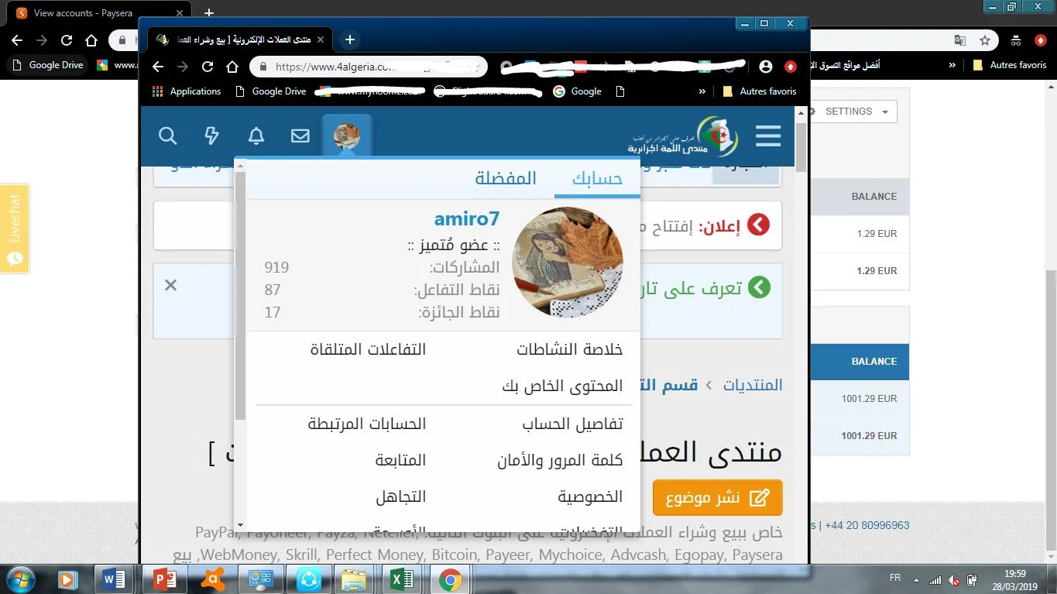Expand hidden bookmarks chevron next to Autres favoris
1057x594 pixels.
[x=702, y=91]
